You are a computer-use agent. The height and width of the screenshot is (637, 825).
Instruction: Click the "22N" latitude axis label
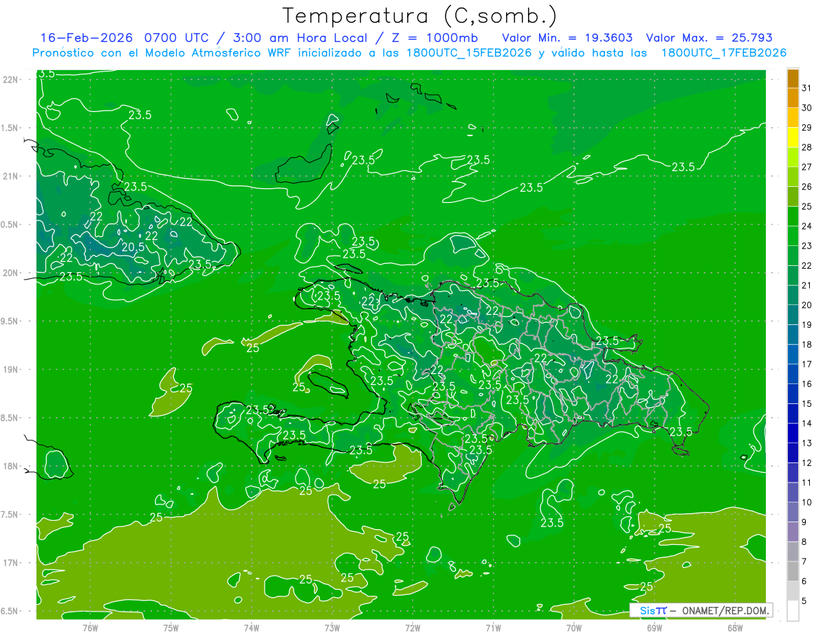[12, 79]
